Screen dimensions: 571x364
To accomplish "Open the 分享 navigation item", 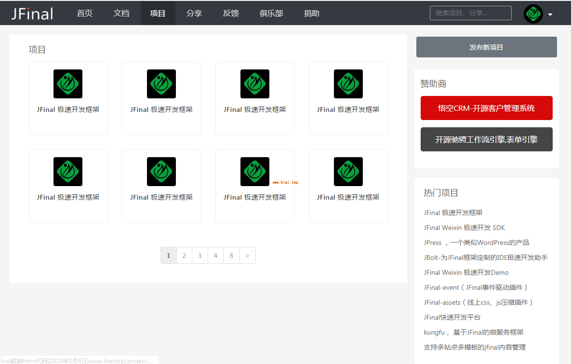I will tap(194, 13).
